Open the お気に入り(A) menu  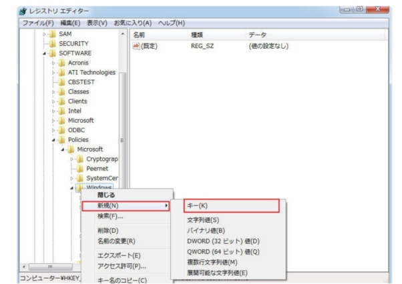tap(133, 23)
